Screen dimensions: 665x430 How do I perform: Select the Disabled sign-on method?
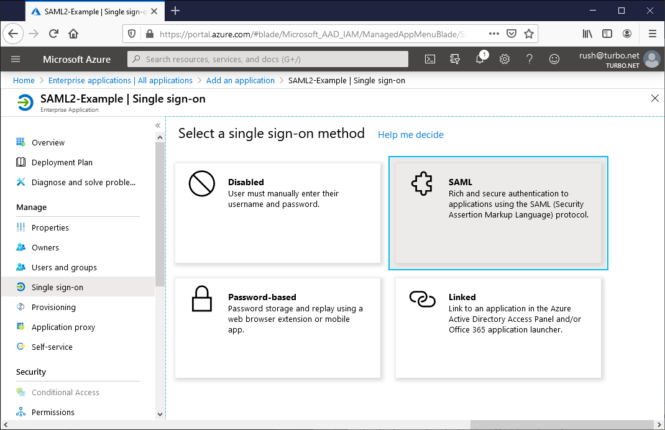tap(278, 213)
